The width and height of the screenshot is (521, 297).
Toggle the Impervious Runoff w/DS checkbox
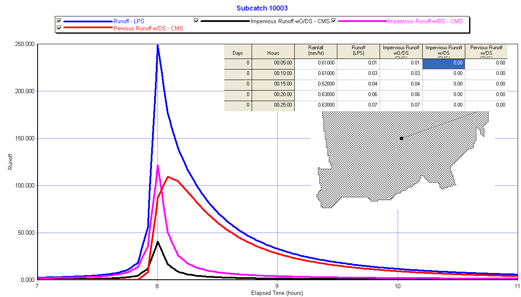pos(334,20)
